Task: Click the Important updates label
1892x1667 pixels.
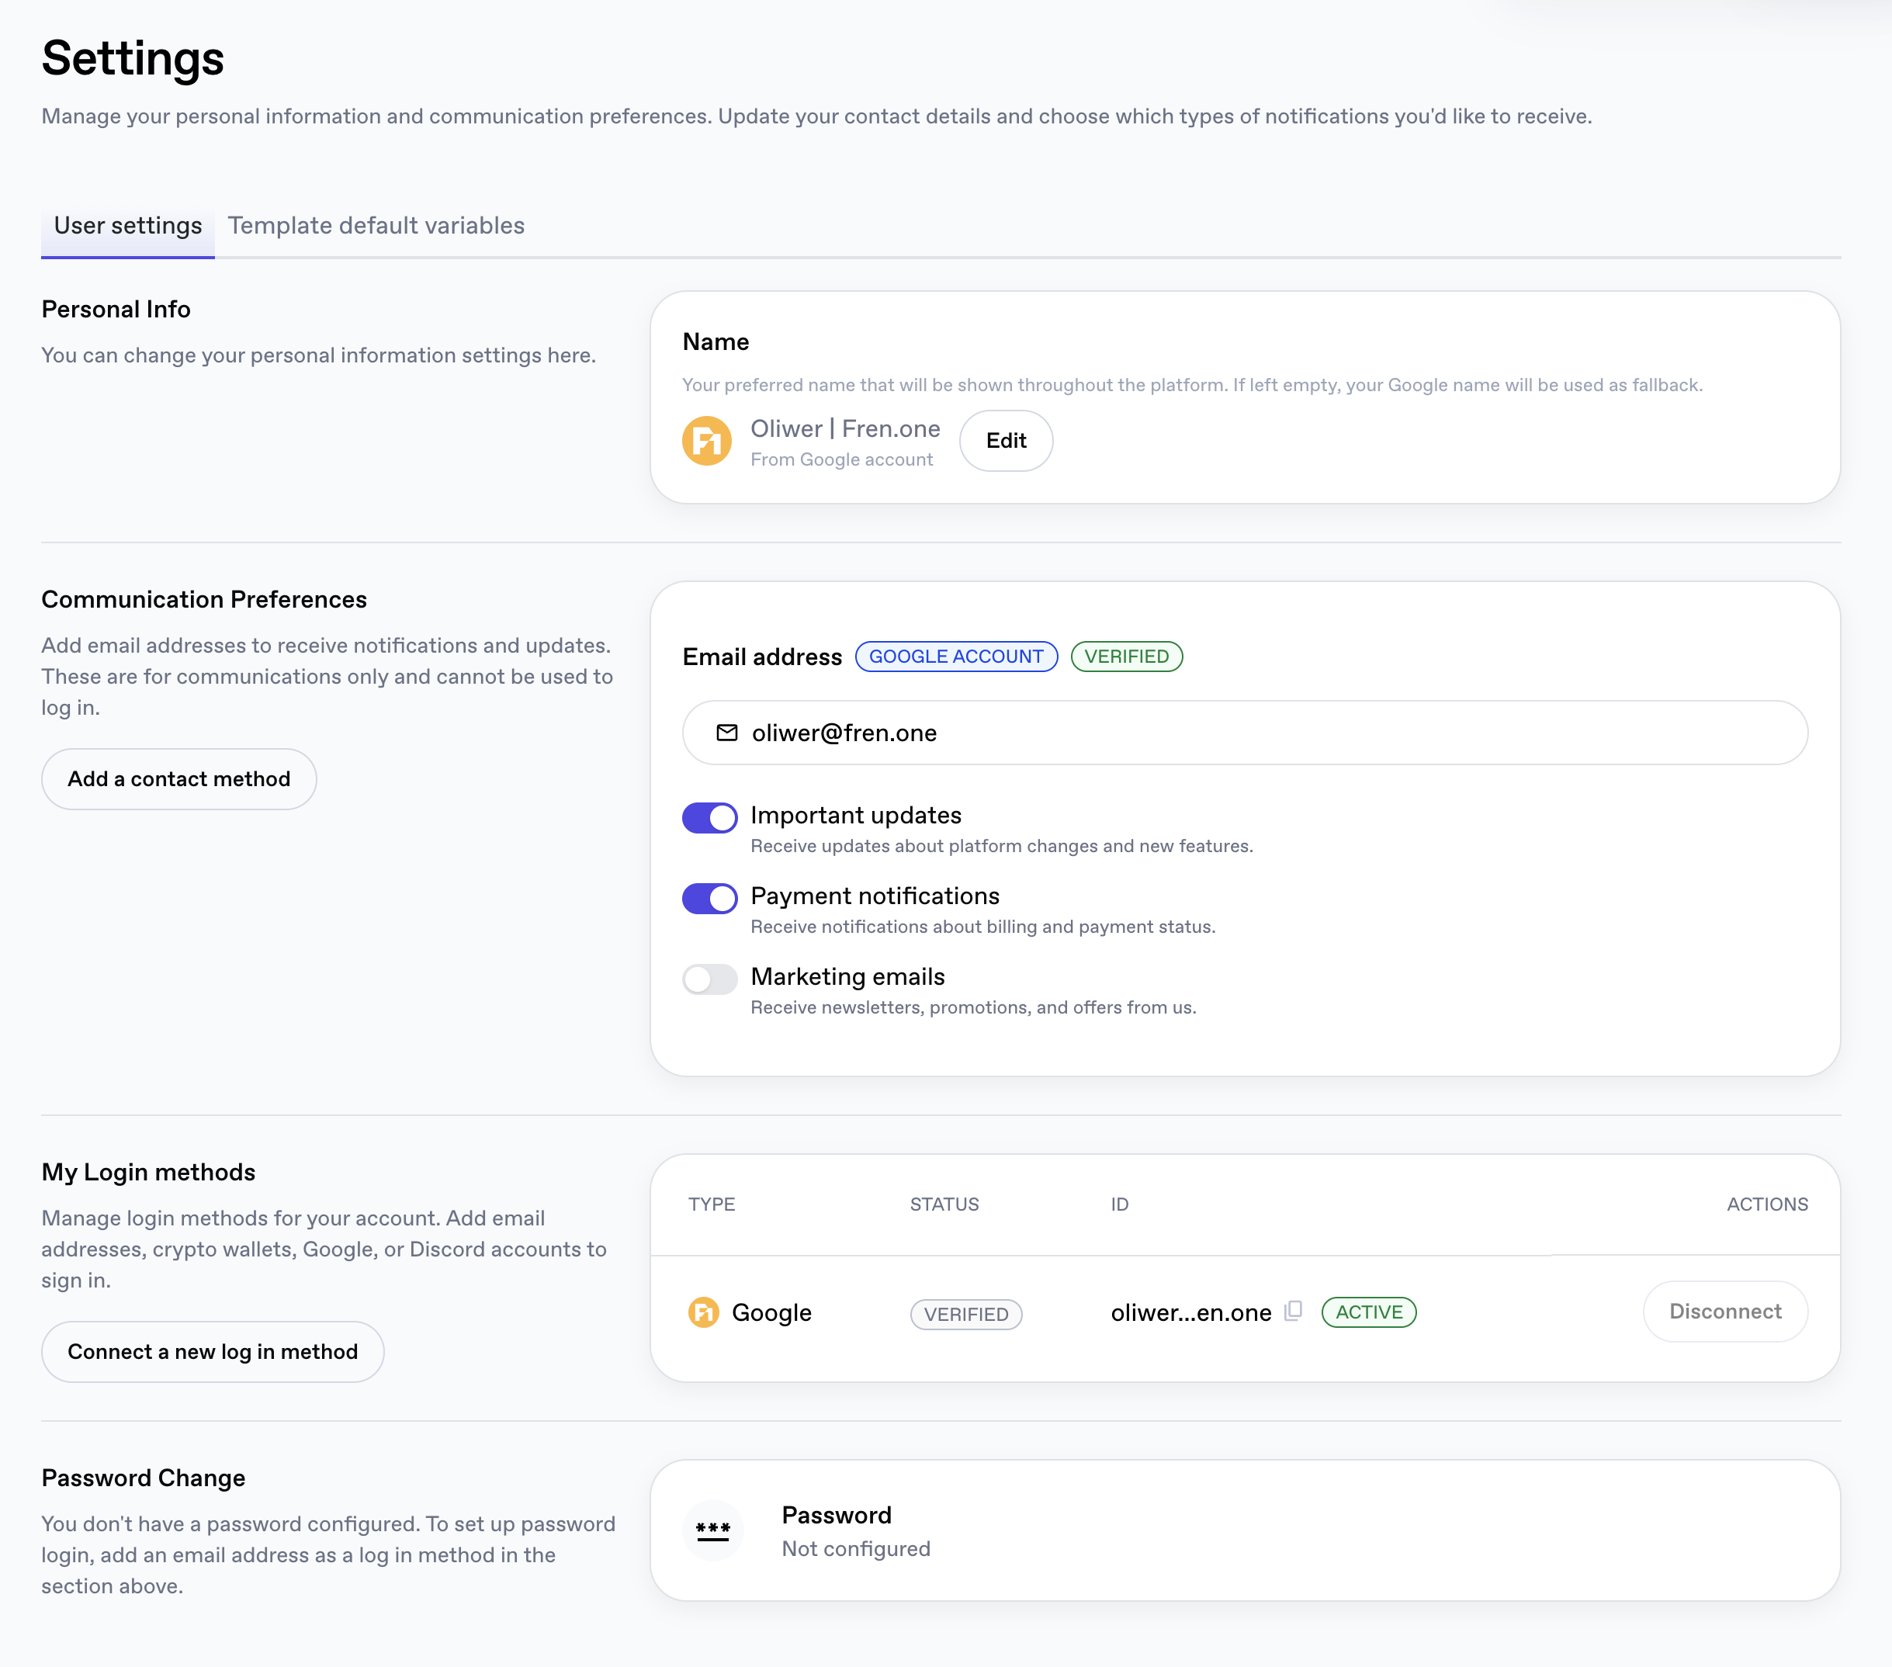Action: 855,816
